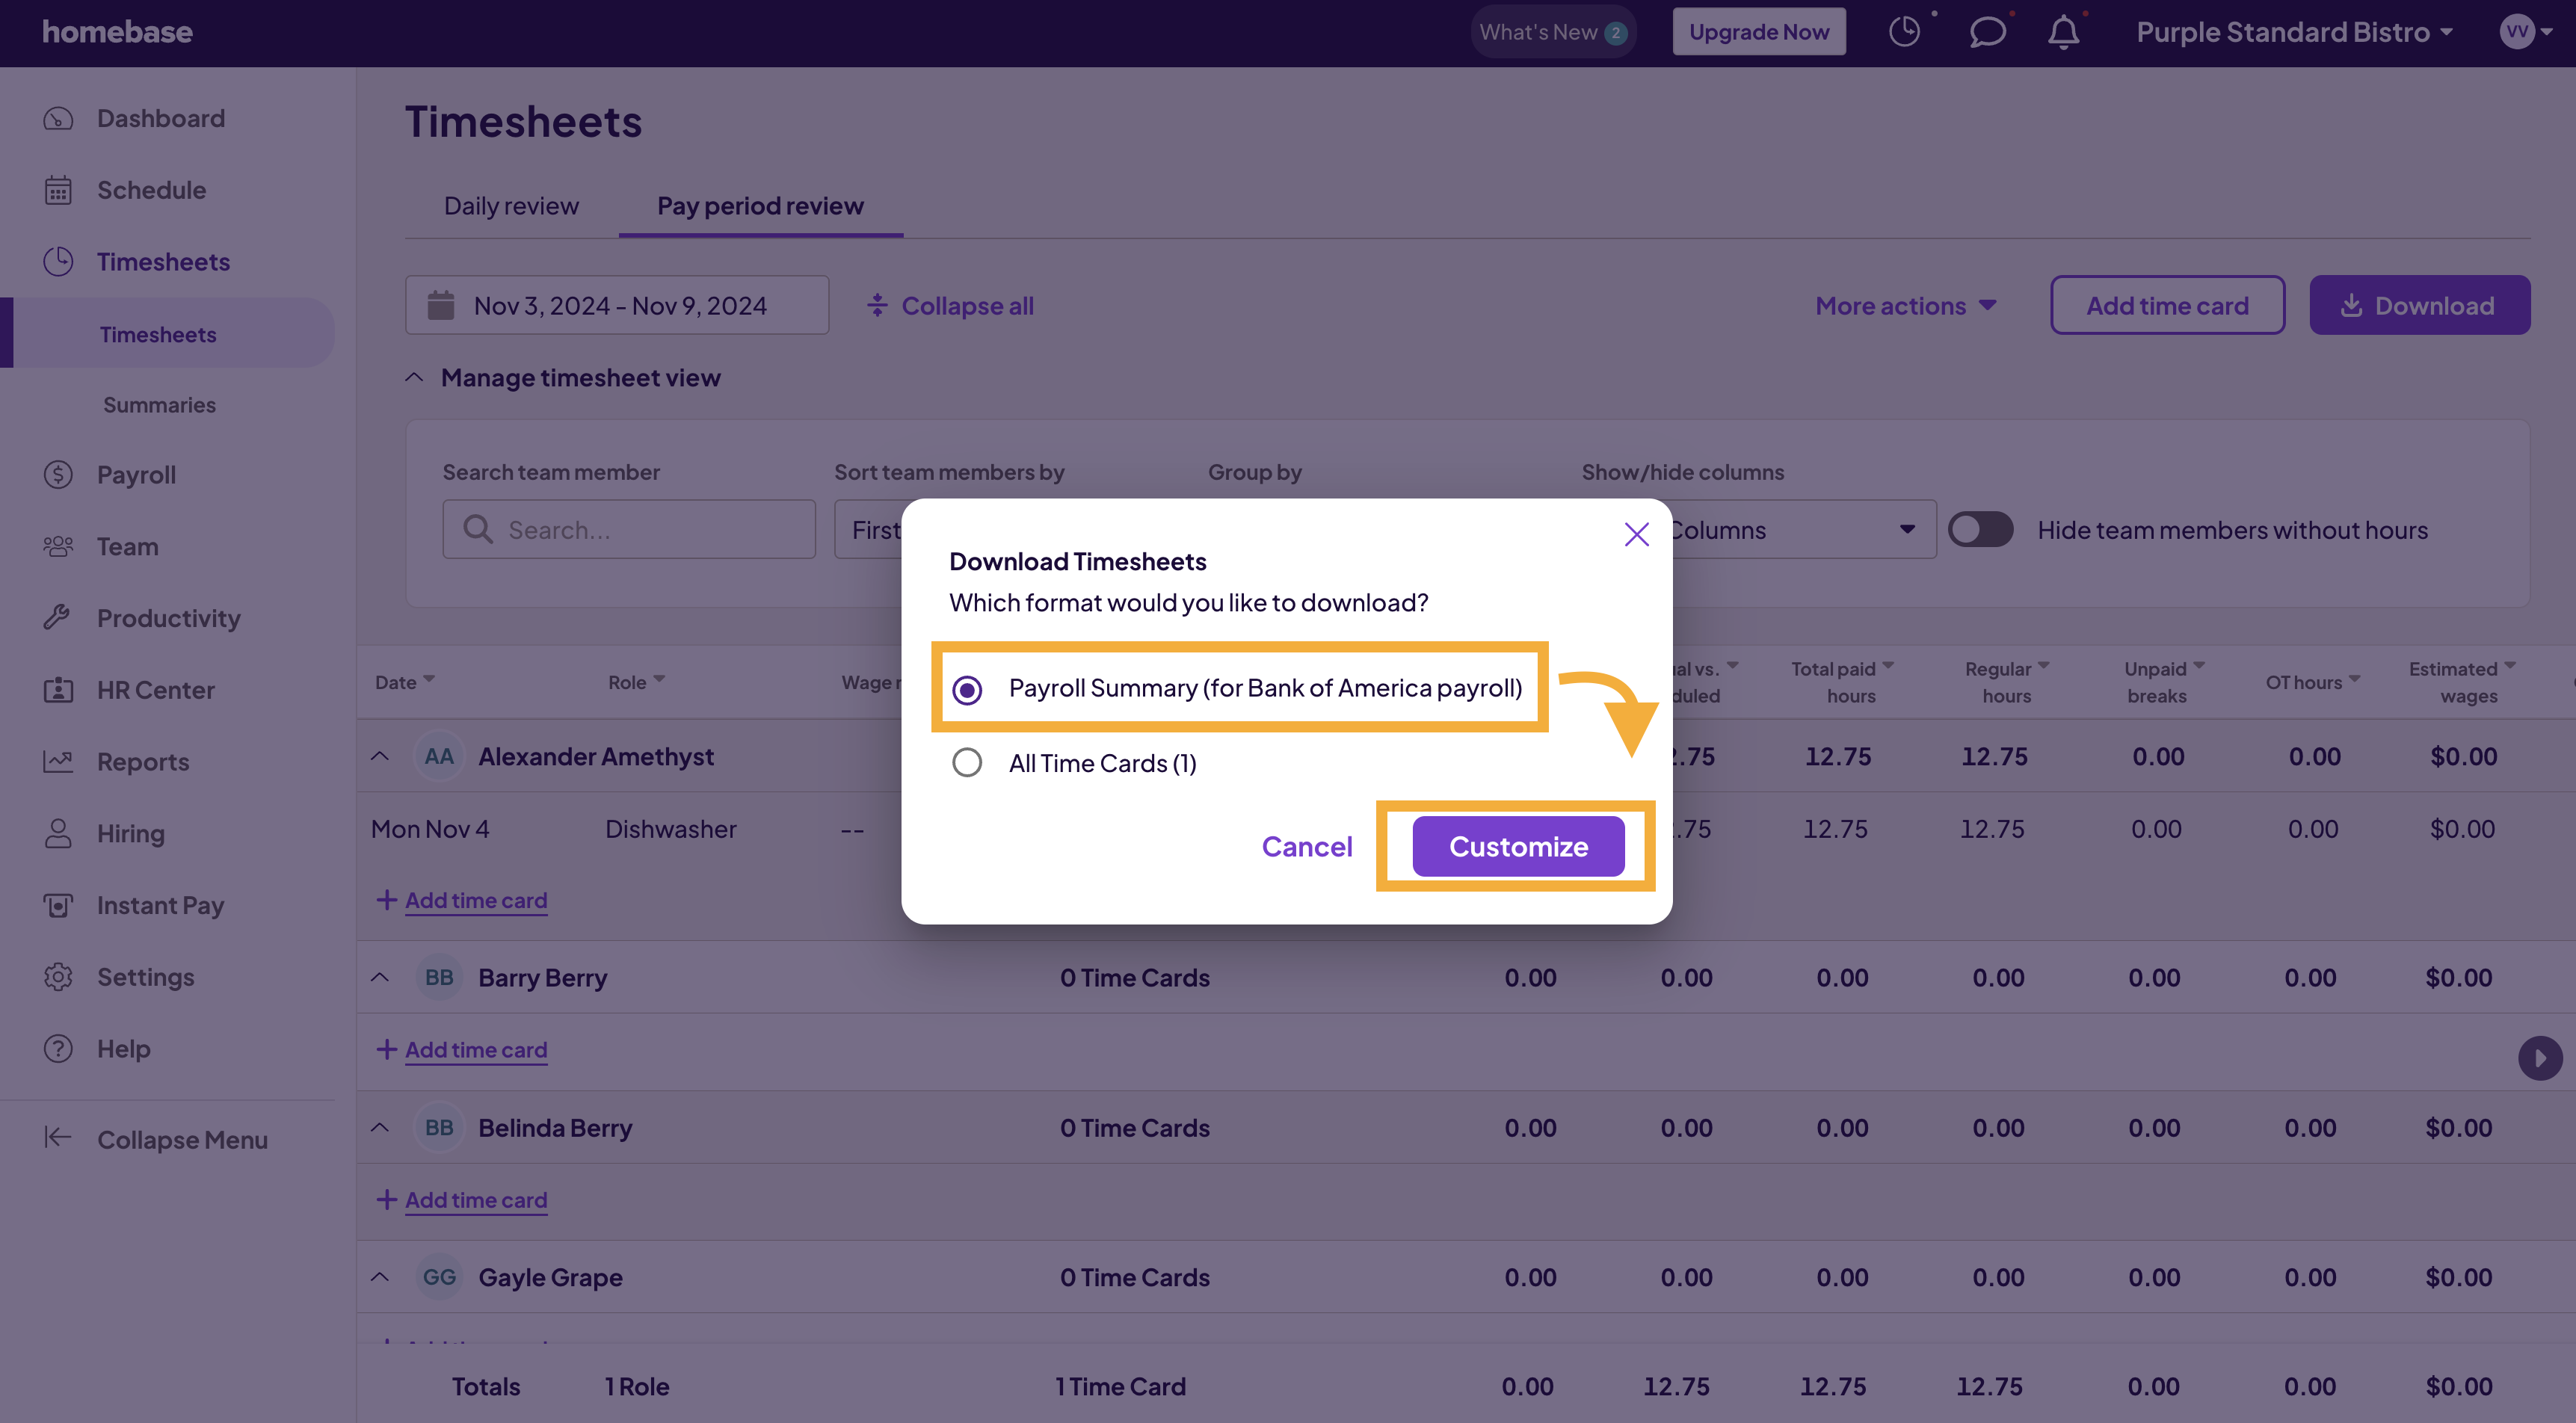2576x1423 pixels.
Task: Click the Reports chart icon
Action: pyautogui.click(x=58, y=761)
